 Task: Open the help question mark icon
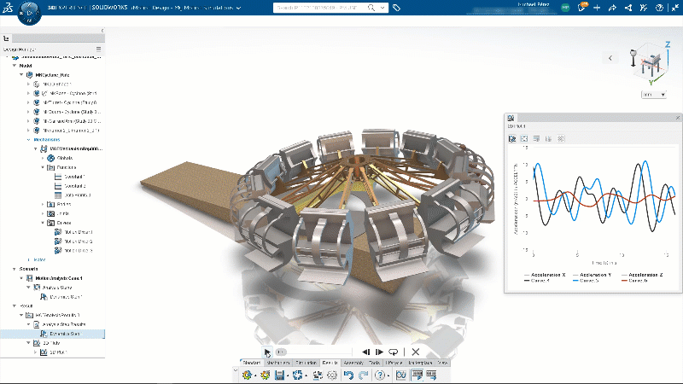(381, 375)
